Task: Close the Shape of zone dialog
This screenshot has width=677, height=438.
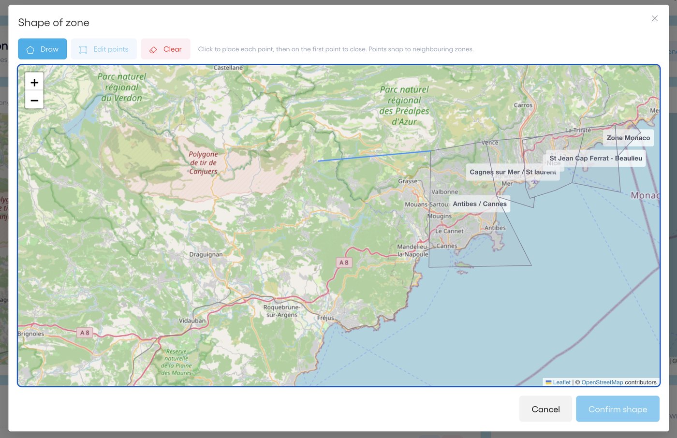Action: [x=654, y=18]
